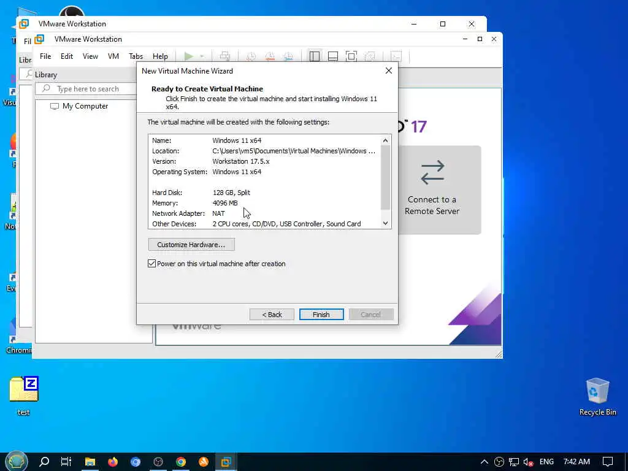Maximize the back VMware Workstation window
The height and width of the screenshot is (471, 628).
(x=443, y=24)
